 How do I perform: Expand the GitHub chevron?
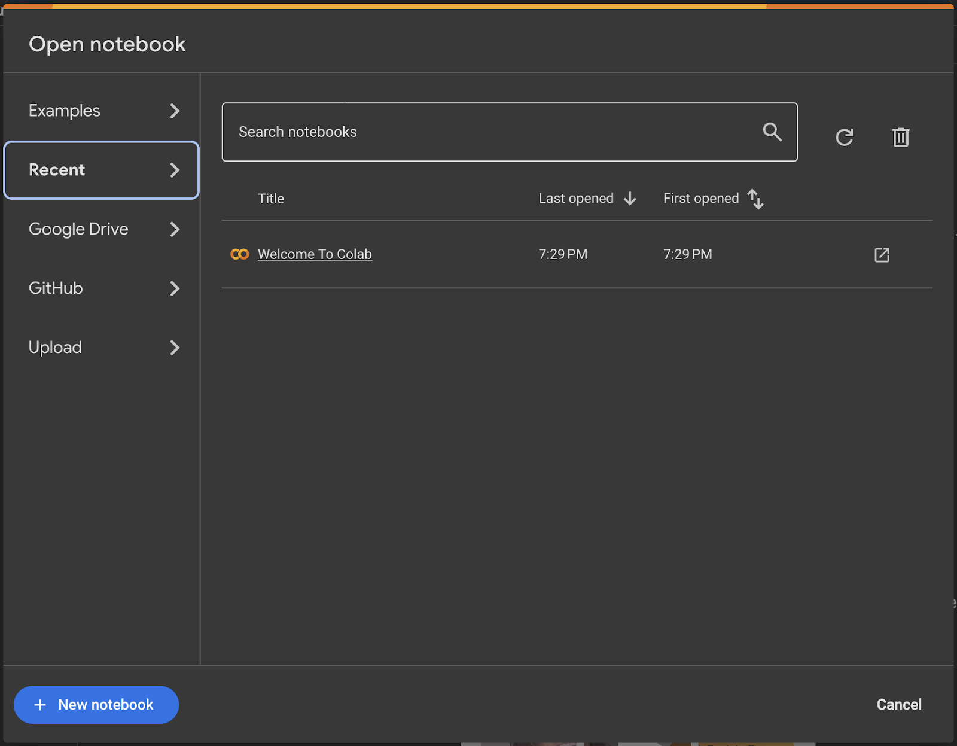point(174,288)
